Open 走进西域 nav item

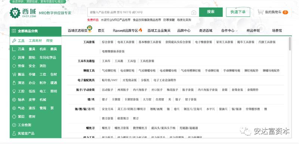point(206,31)
